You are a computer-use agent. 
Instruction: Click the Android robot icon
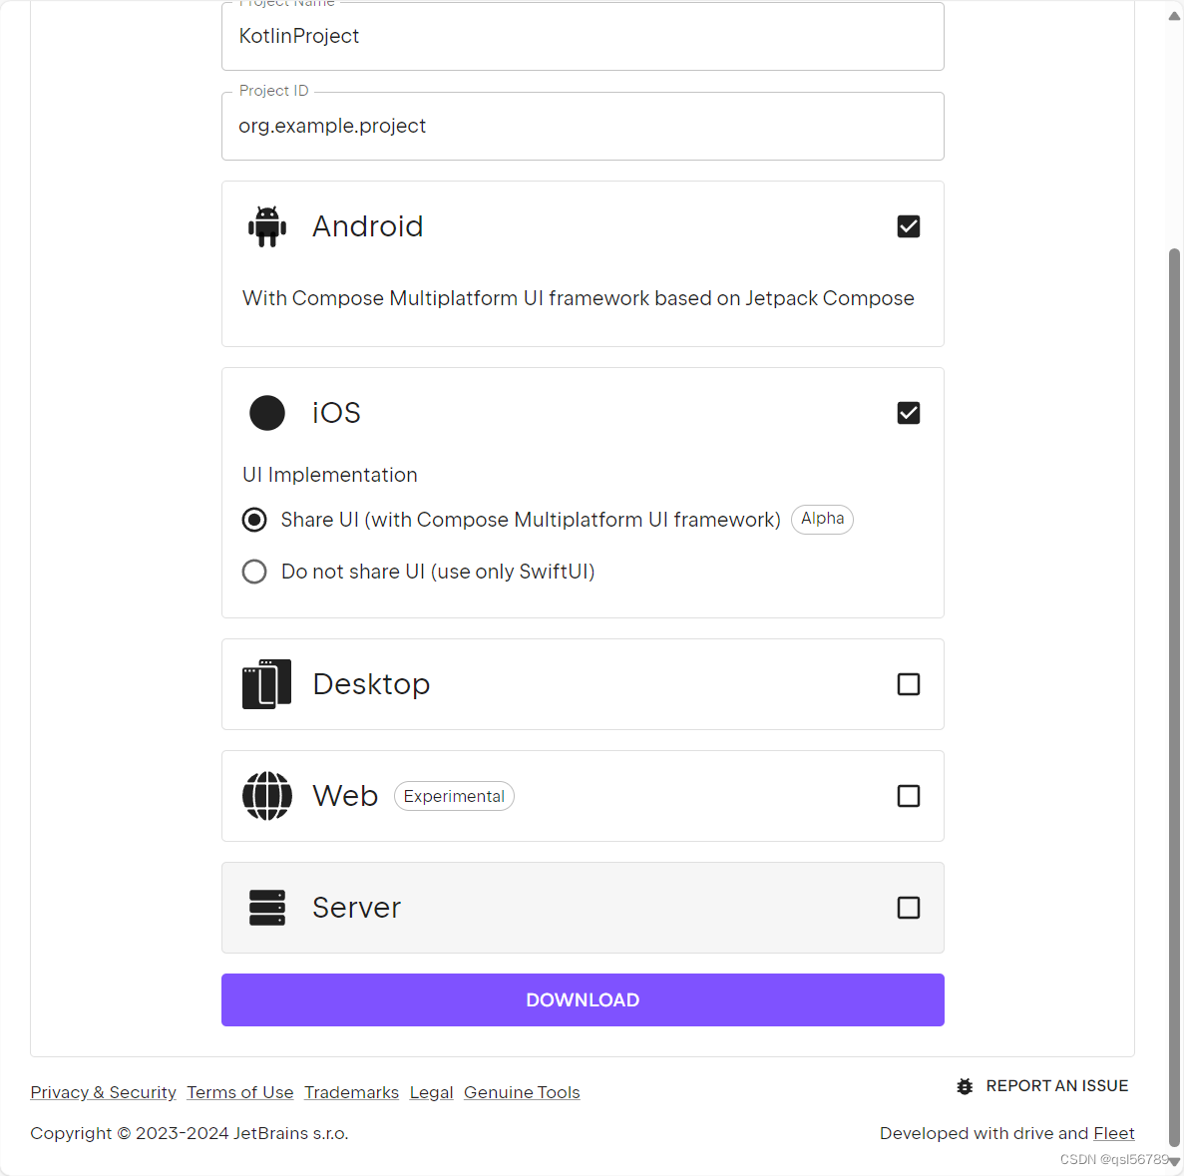click(266, 225)
